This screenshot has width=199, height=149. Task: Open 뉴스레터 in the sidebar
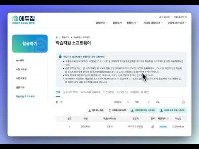(x=20, y=60)
